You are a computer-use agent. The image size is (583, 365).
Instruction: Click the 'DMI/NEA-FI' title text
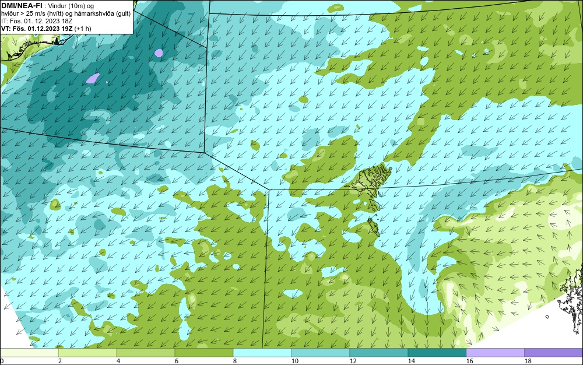click(22, 6)
